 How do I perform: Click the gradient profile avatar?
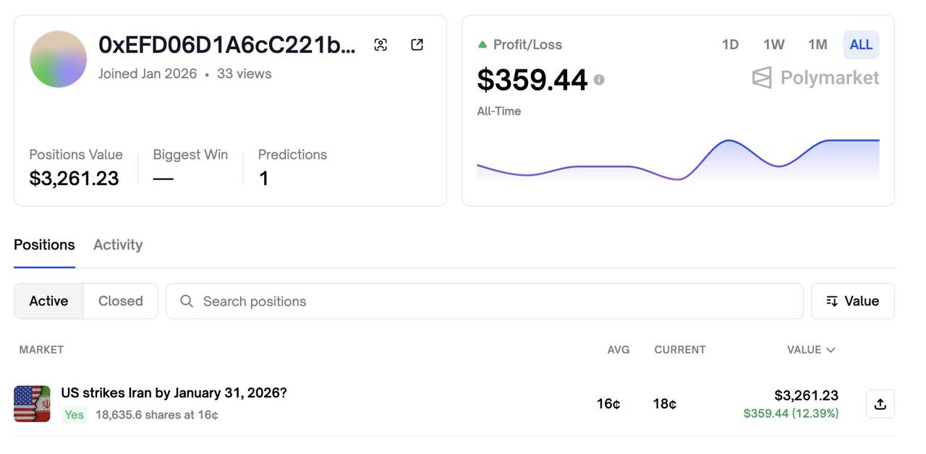59,59
